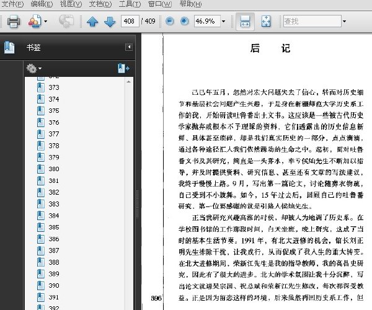Click the page number field showing 408
372x310 pixels.
[130, 21]
